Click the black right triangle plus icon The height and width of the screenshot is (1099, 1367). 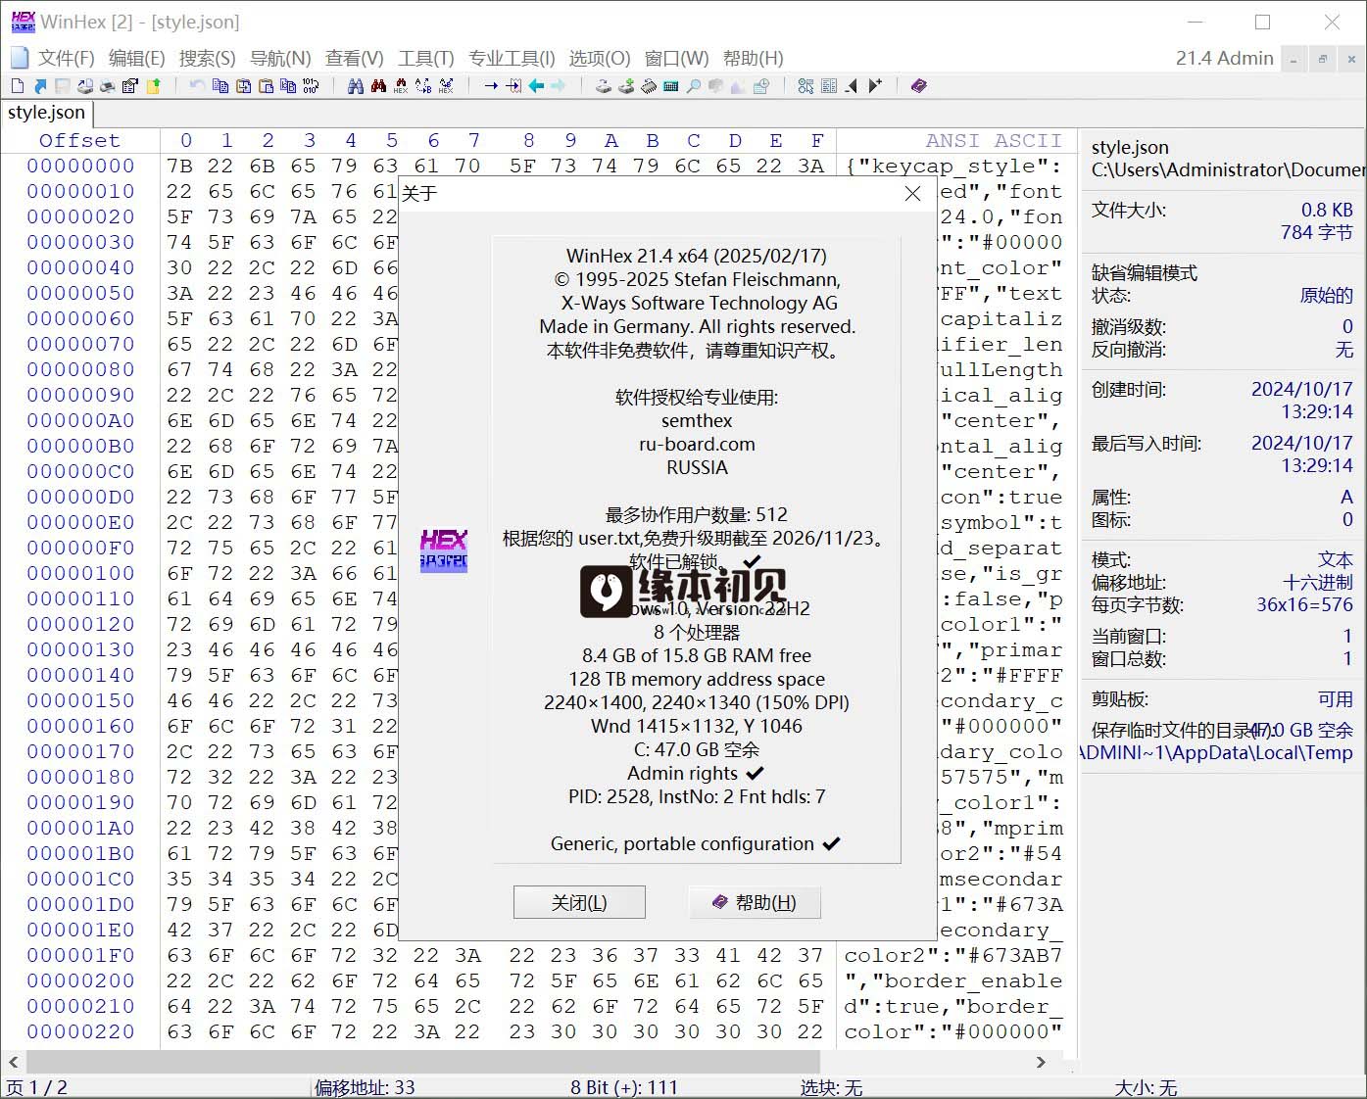[875, 86]
